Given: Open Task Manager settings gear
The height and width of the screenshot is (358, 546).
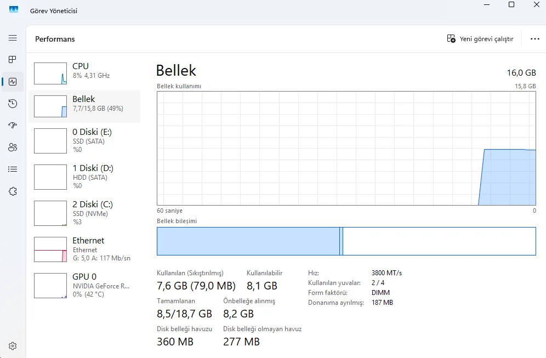Looking at the screenshot, I should tap(13, 346).
